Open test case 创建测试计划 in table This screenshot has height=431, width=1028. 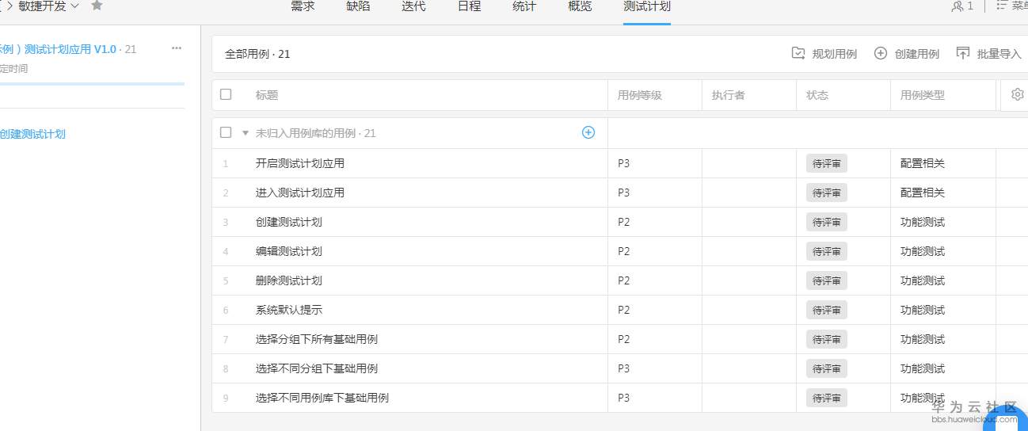[x=289, y=223]
